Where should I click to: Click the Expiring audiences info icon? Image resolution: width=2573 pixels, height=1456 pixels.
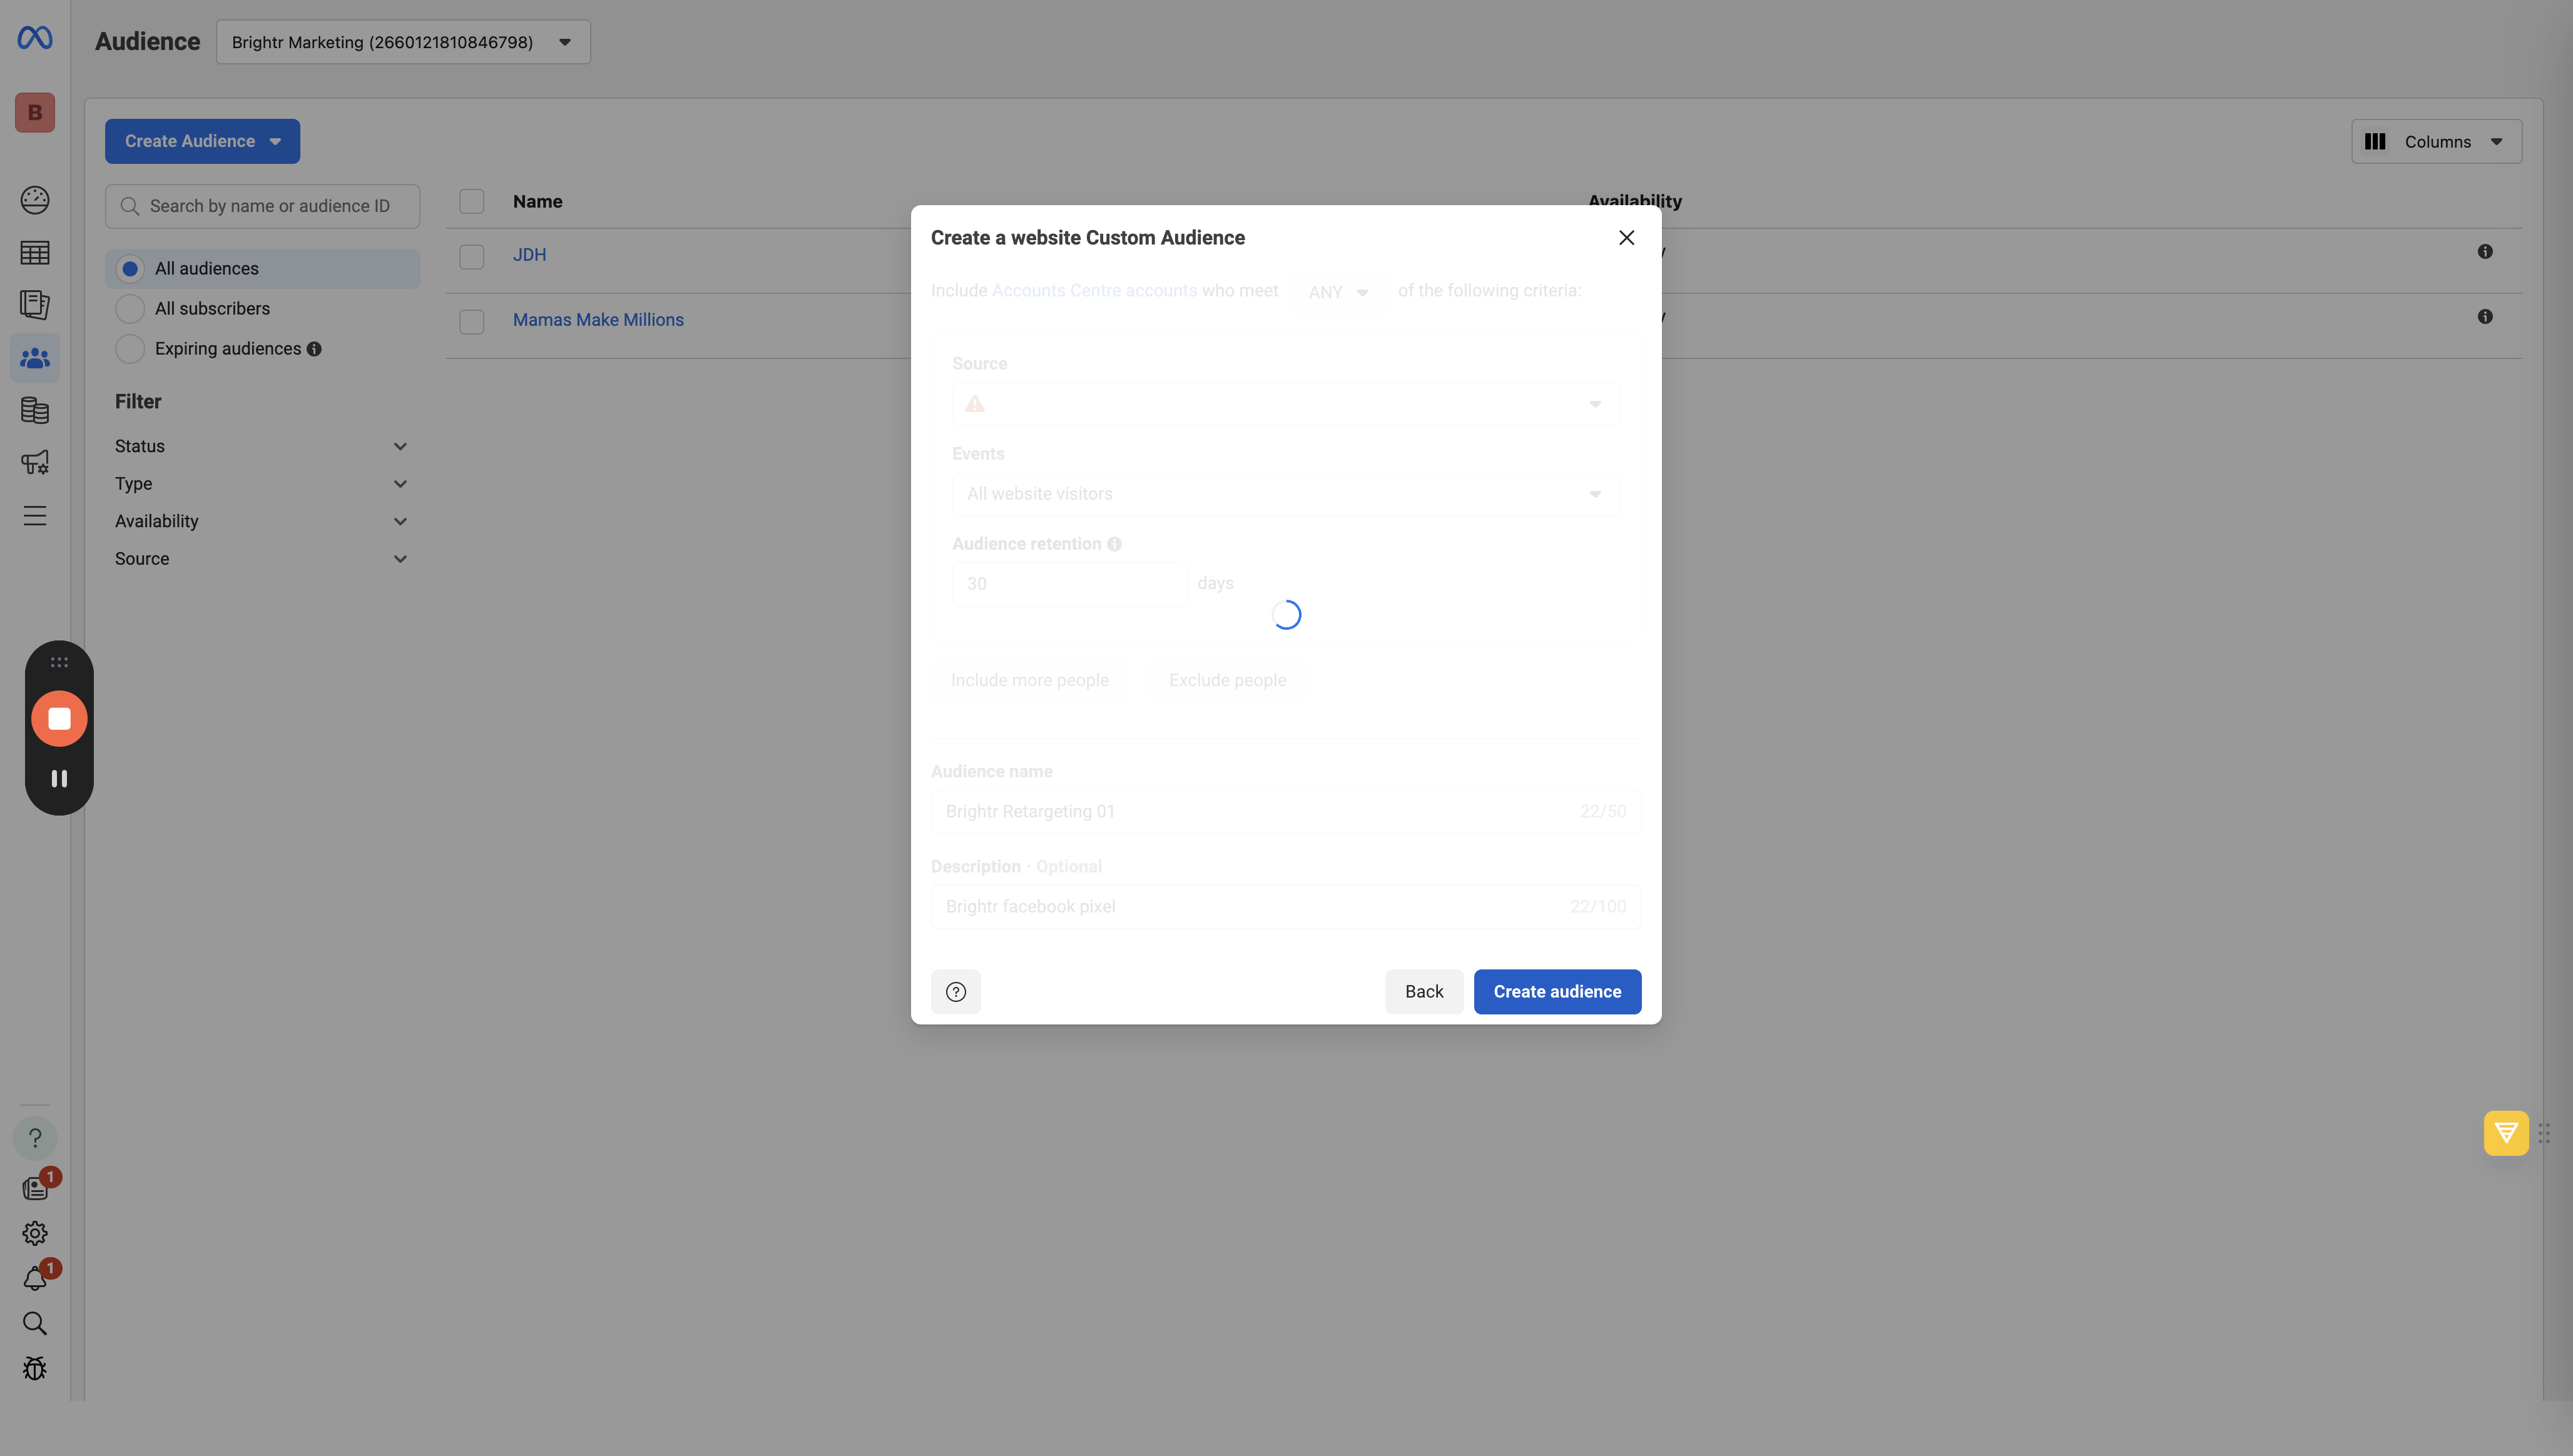pyautogui.click(x=314, y=349)
